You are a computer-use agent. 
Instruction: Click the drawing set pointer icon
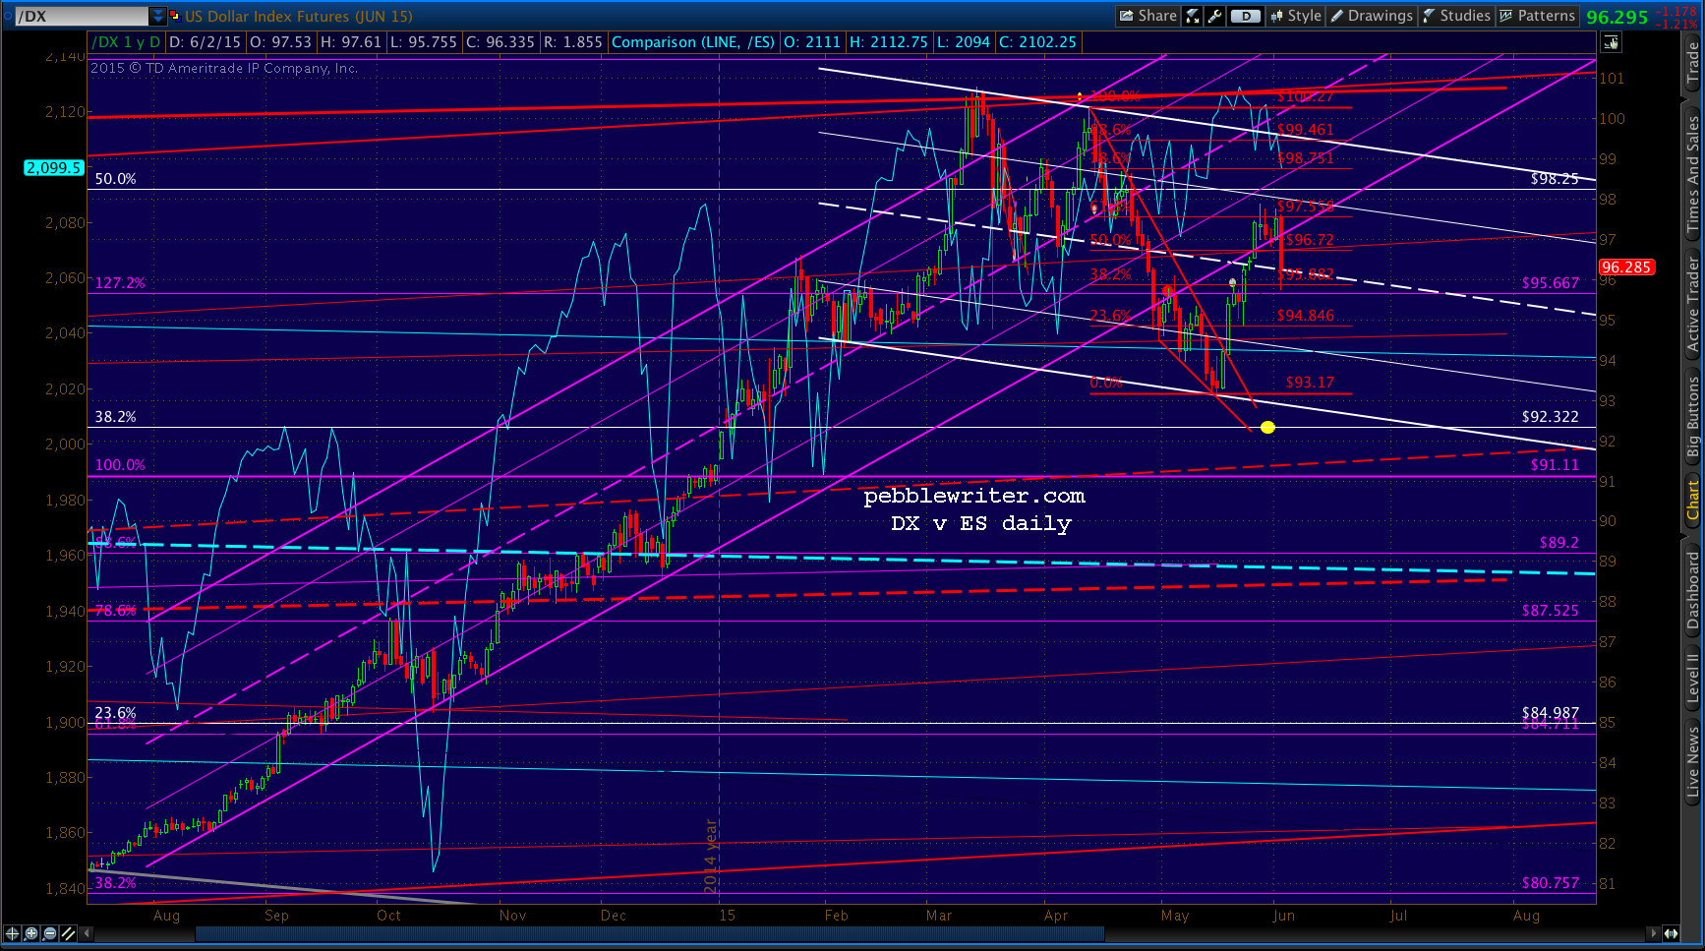pos(1611,42)
